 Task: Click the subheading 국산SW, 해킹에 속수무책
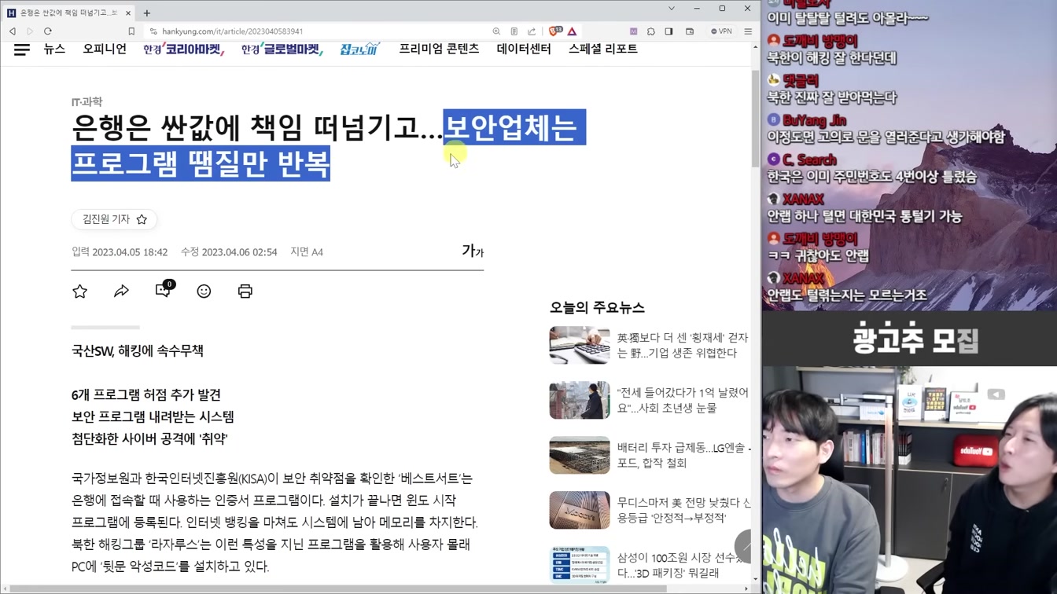click(x=138, y=350)
